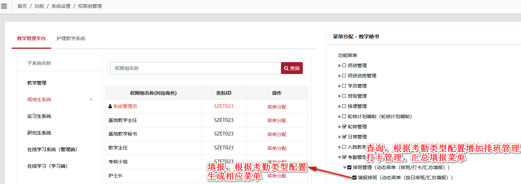Switch to the 护理教学系统 tab

[71, 38]
